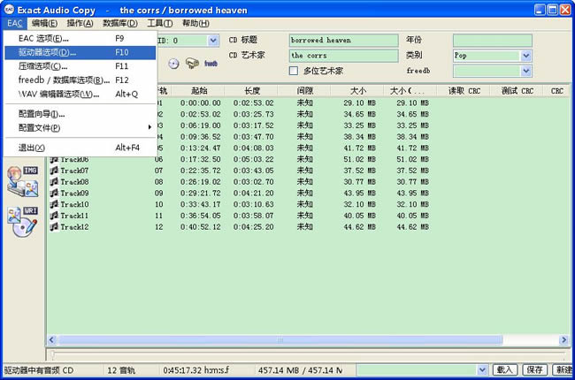Click the 保存 save button
The width and height of the screenshot is (575, 380).
(534, 370)
